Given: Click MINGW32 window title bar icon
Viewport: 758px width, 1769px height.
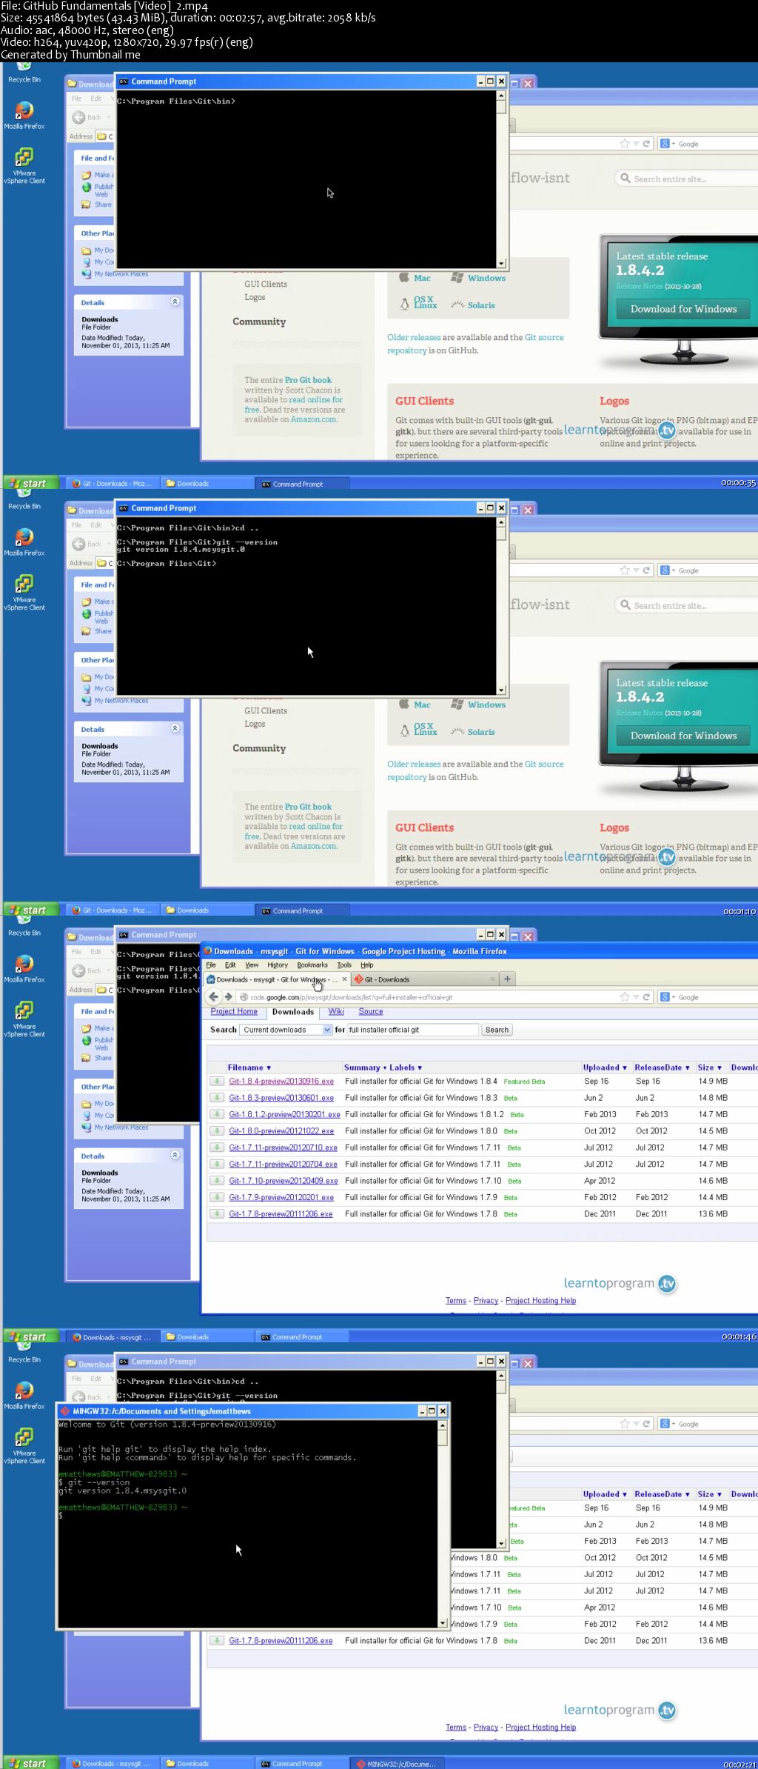Looking at the screenshot, I should pyautogui.click(x=64, y=1411).
